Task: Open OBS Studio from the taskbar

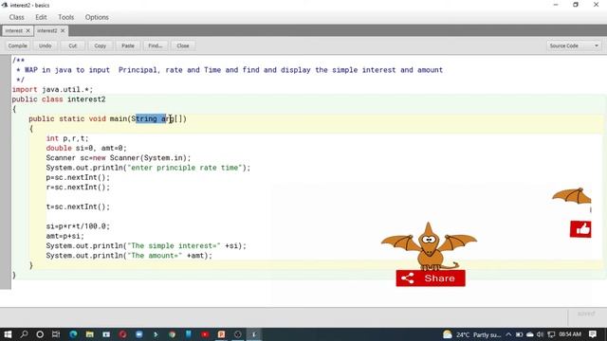Action: click(x=238, y=334)
